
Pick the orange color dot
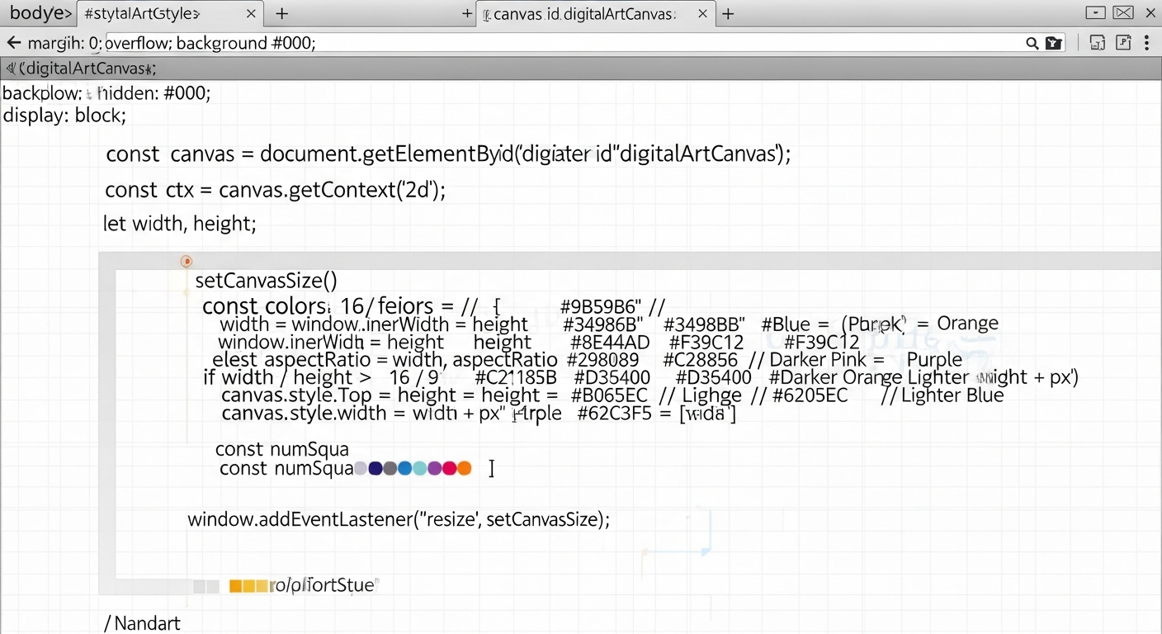(464, 469)
